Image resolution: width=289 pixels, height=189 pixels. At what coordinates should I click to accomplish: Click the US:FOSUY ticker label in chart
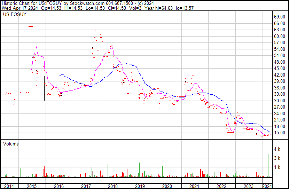(15, 15)
